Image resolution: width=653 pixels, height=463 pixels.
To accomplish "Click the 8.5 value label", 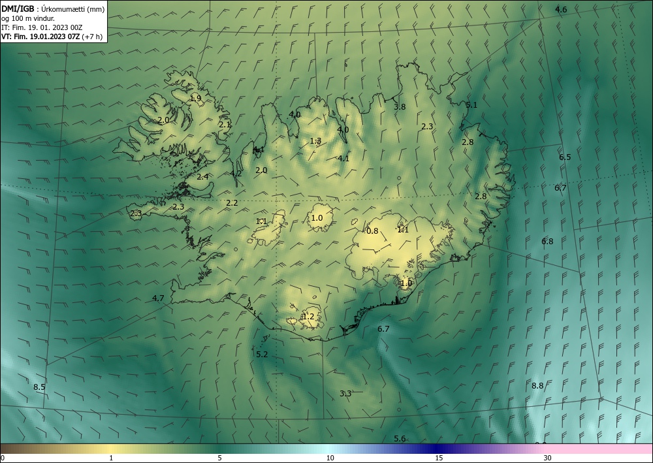I will coord(39,387).
